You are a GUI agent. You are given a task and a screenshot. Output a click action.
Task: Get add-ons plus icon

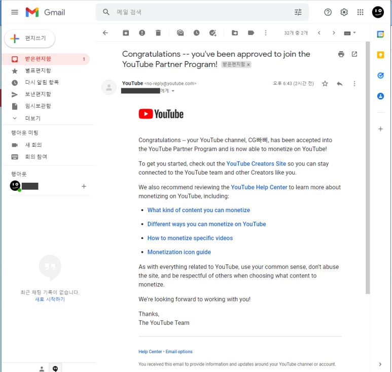coord(380,129)
